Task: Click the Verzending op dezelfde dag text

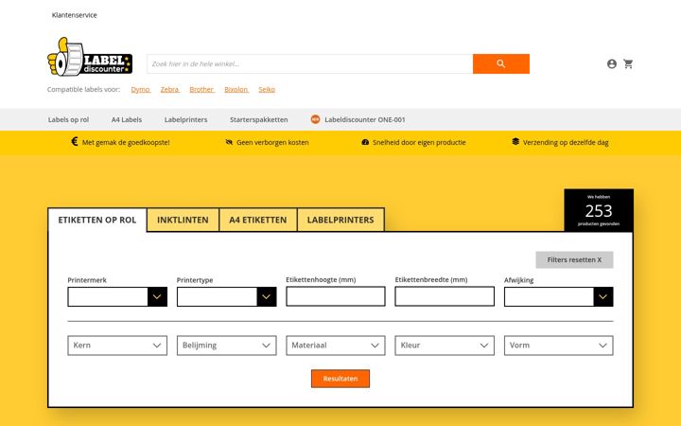Action: [566, 142]
